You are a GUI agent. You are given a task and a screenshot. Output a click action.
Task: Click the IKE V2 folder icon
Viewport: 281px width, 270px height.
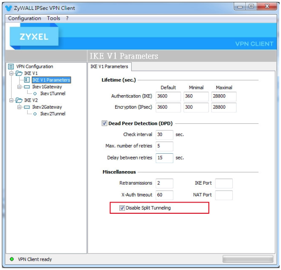[19, 100]
